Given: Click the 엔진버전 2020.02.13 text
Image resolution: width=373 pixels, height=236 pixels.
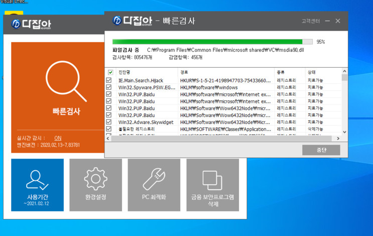Looking at the screenshot, I should [48, 145].
